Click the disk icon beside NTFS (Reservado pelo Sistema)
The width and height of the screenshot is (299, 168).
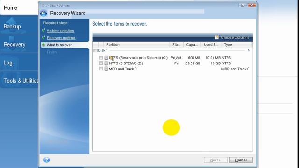tap(106, 58)
